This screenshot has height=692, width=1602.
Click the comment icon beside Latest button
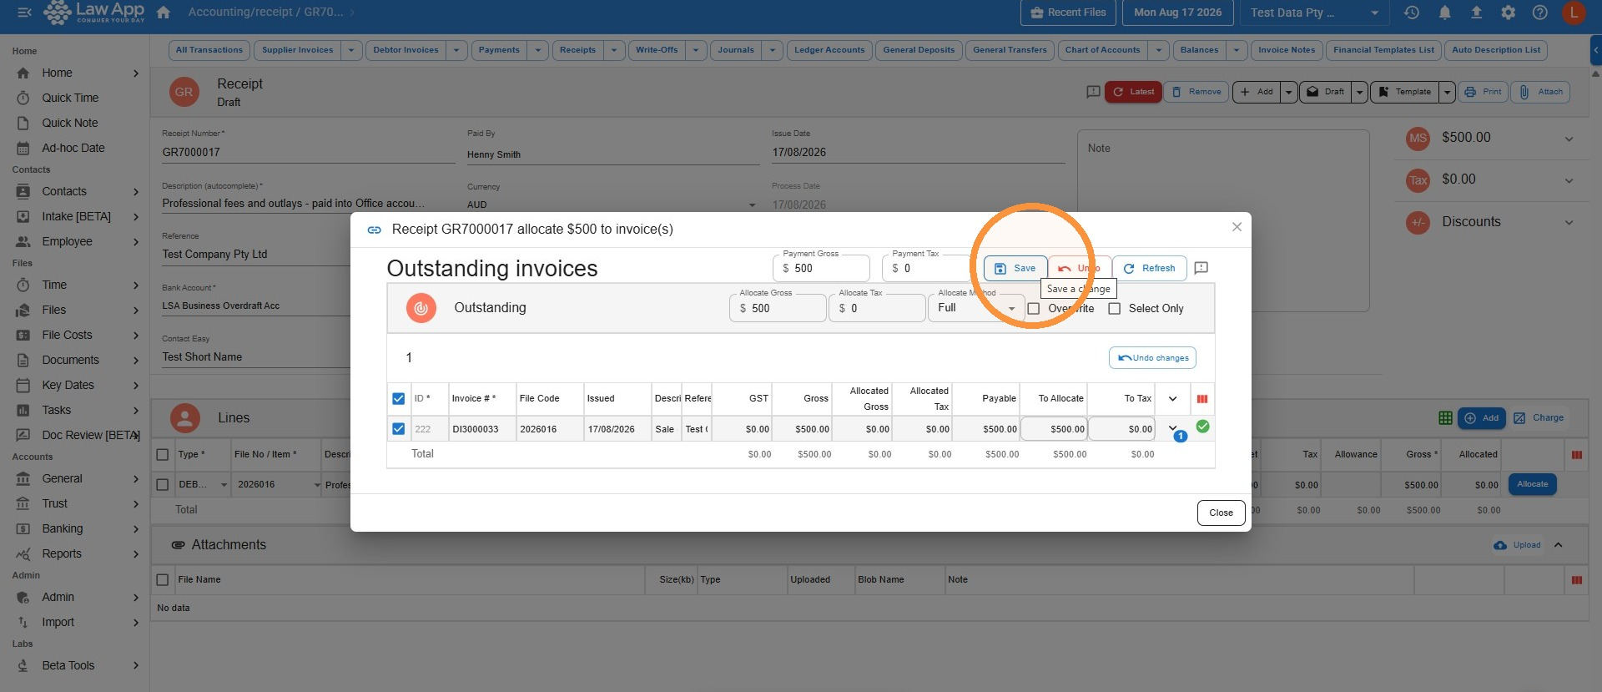pos(1093,92)
